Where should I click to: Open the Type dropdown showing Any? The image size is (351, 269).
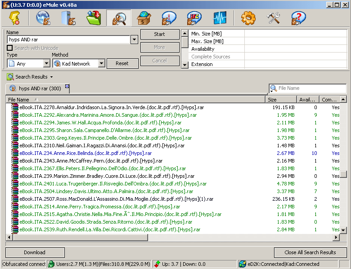tap(46, 63)
